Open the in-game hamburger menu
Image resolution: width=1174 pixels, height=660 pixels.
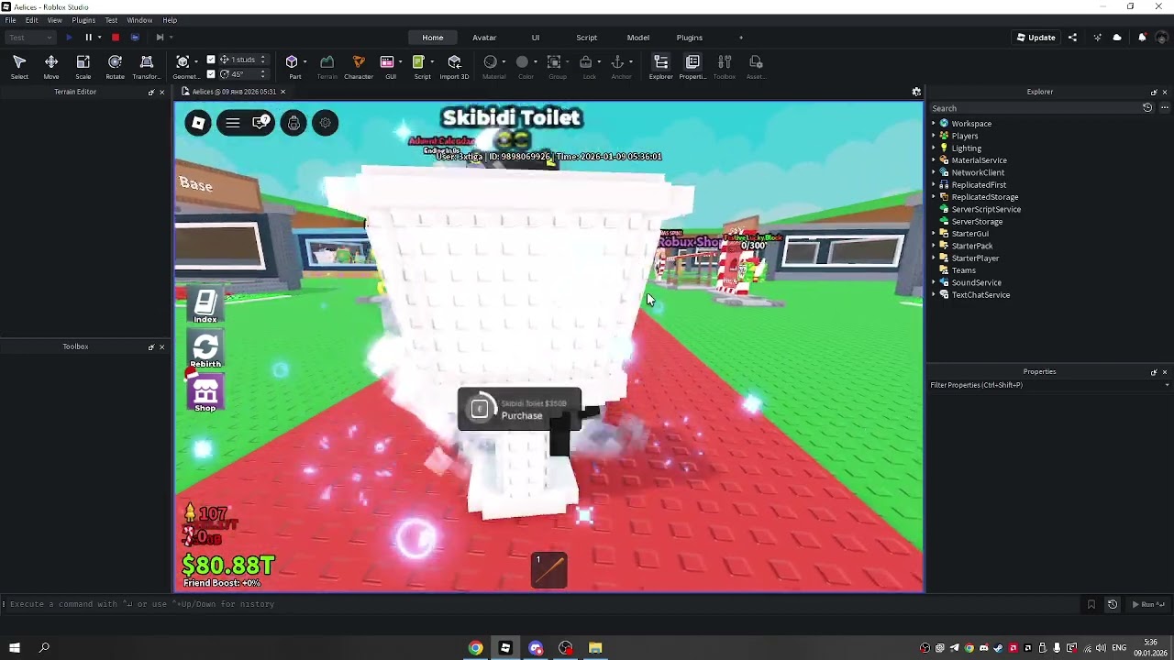coord(233,123)
